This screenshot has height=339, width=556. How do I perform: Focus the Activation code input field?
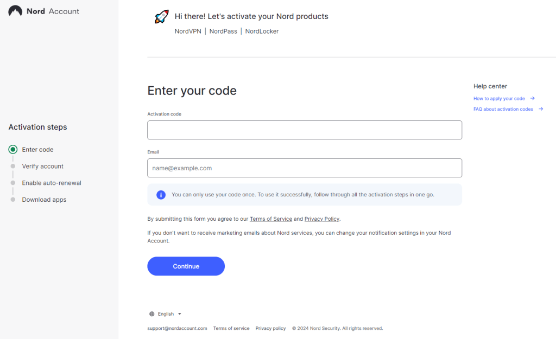click(x=304, y=130)
